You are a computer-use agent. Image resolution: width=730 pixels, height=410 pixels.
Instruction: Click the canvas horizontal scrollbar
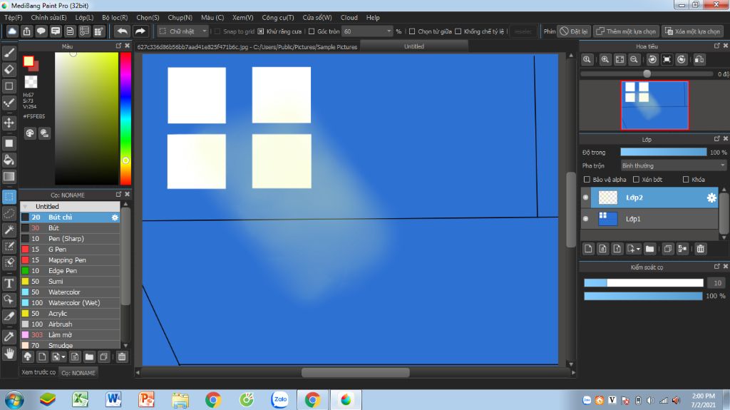coord(356,372)
